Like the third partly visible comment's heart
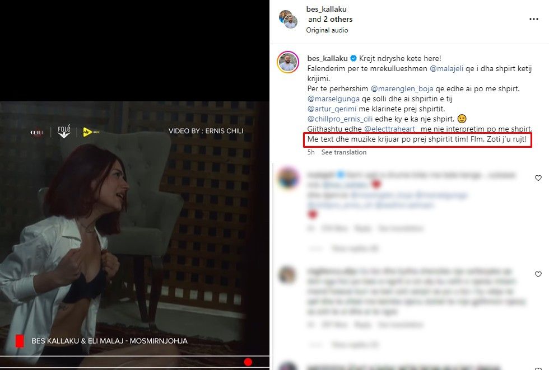Image resolution: width=549 pixels, height=370 pixels. (538, 368)
